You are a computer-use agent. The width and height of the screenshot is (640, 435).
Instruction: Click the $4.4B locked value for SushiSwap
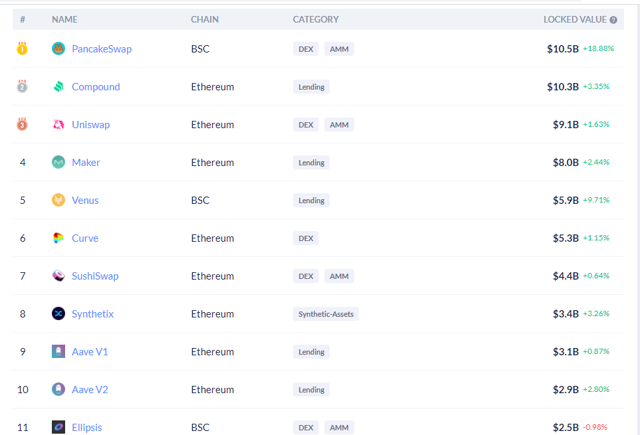(x=566, y=276)
